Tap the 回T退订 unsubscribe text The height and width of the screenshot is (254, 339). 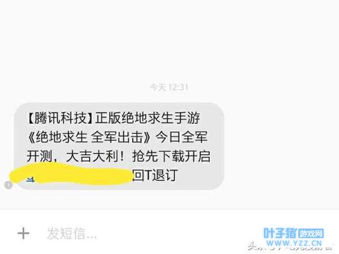[x=155, y=175]
